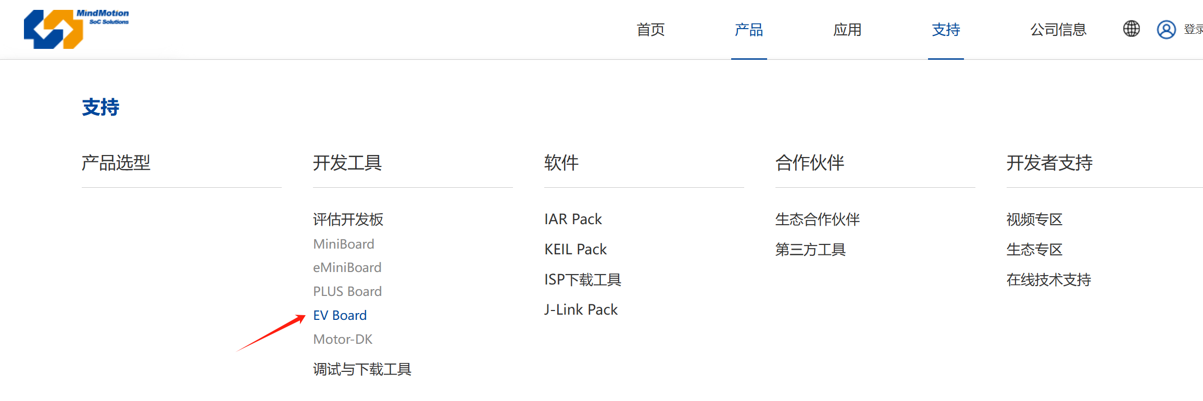The width and height of the screenshot is (1203, 401).
Task: Click the MindMotion logo
Action: (x=76, y=29)
